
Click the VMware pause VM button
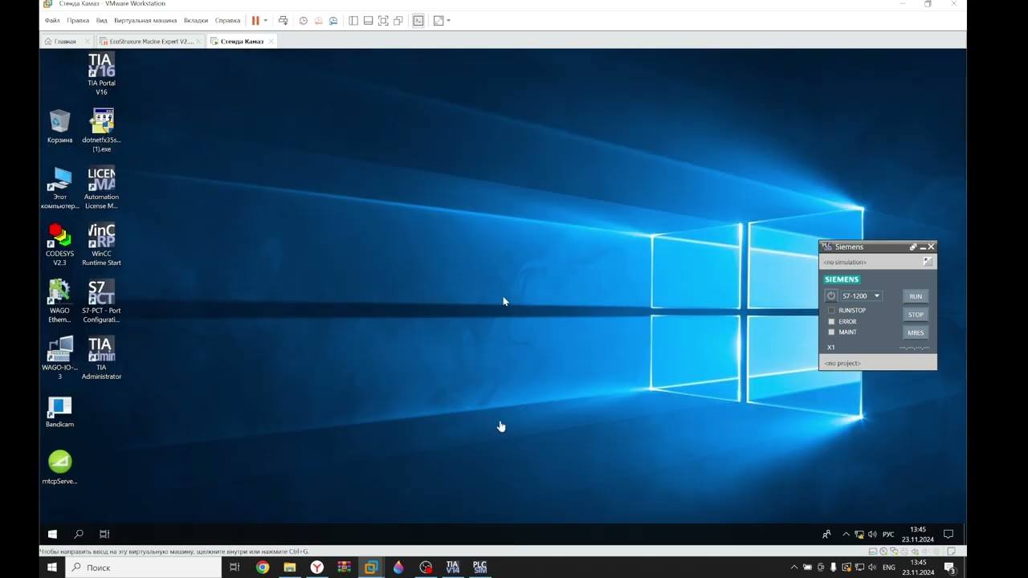255,21
